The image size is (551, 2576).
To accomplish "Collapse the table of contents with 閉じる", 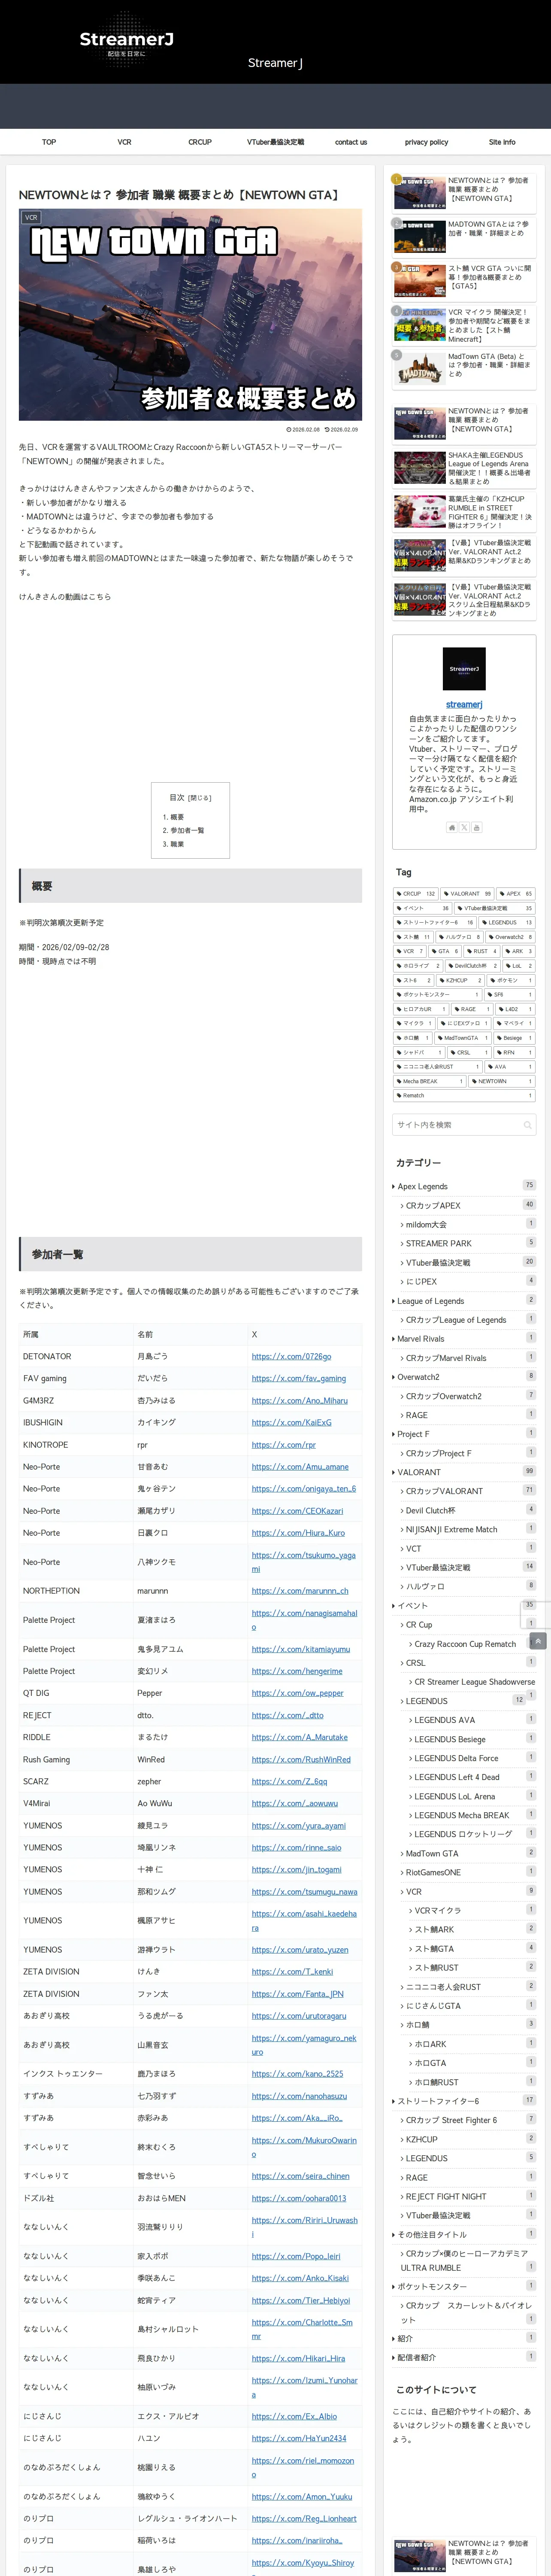I will click(x=200, y=798).
